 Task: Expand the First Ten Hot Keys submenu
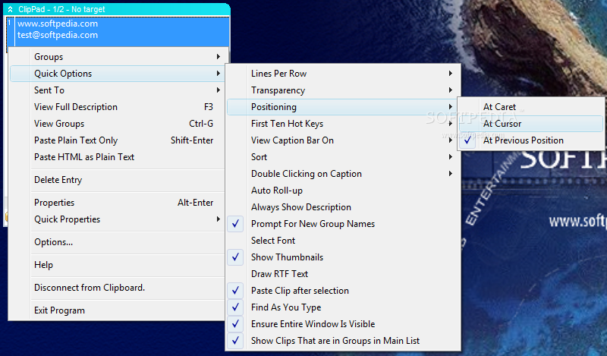point(342,124)
